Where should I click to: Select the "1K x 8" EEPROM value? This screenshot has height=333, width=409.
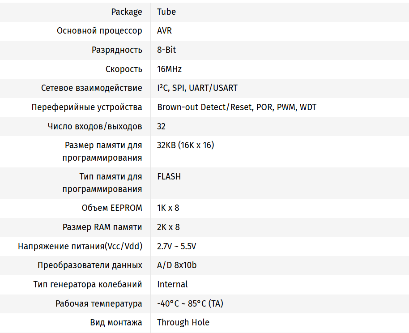click(x=168, y=208)
